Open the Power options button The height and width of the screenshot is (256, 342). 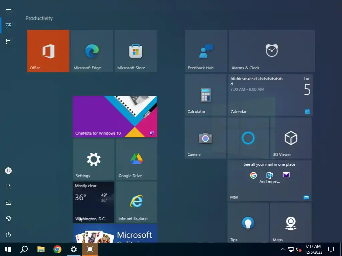tap(8, 235)
